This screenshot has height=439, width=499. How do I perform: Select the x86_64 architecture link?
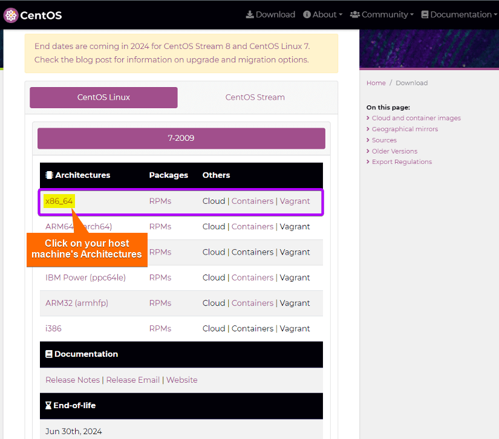59,201
